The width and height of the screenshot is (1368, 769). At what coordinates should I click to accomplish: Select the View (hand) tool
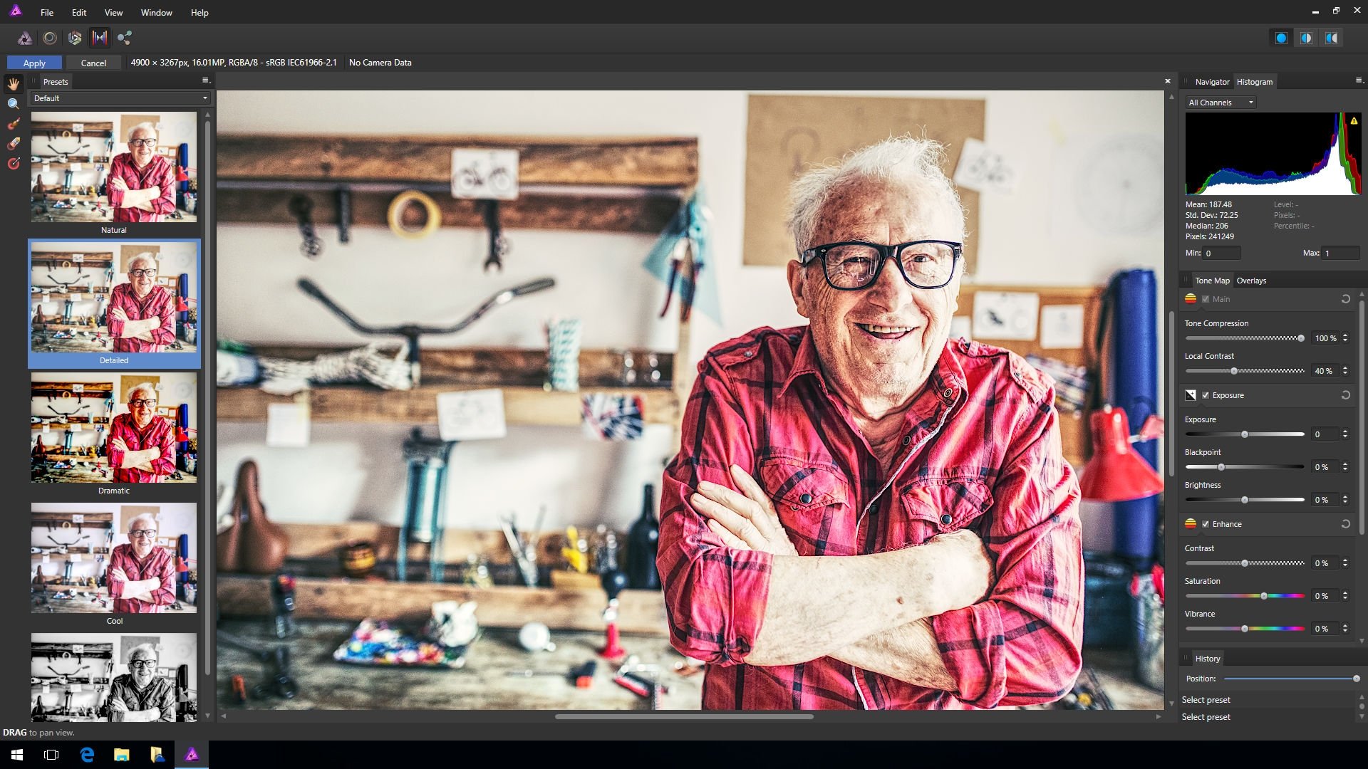pyautogui.click(x=13, y=83)
